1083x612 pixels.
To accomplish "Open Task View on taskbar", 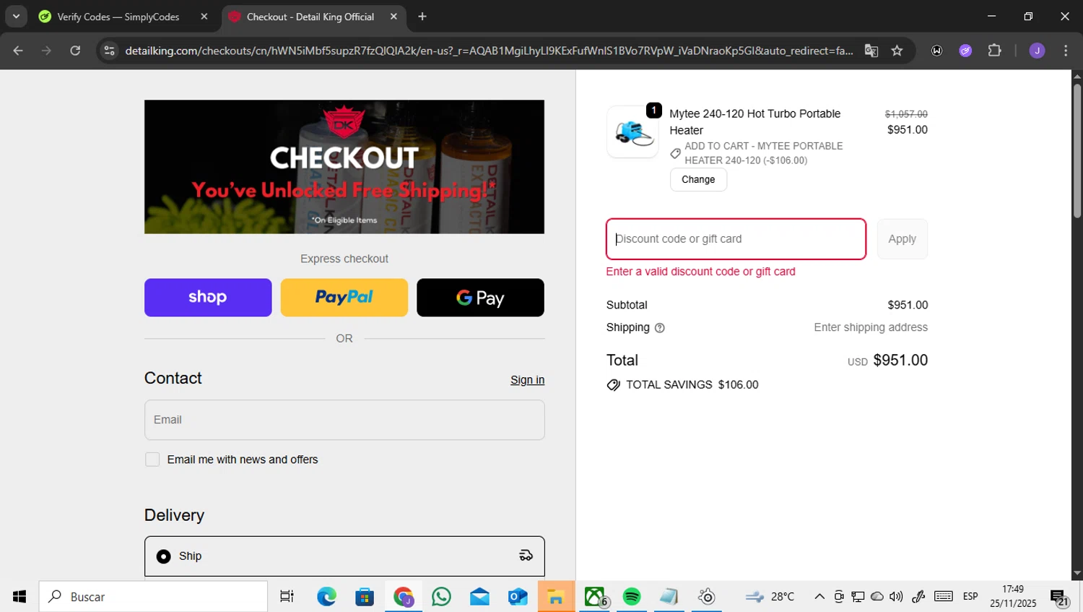I will [287, 596].
